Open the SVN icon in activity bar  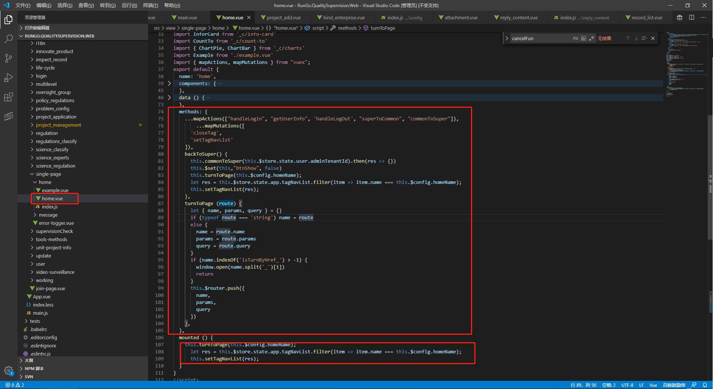pos(8,116)
